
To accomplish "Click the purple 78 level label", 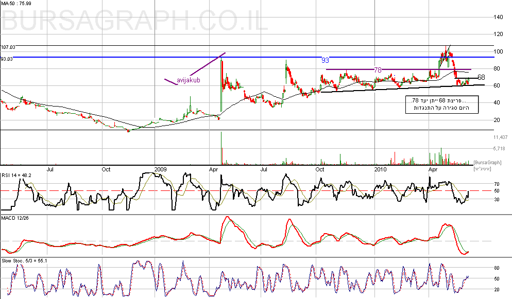I will tap(377, 69).
